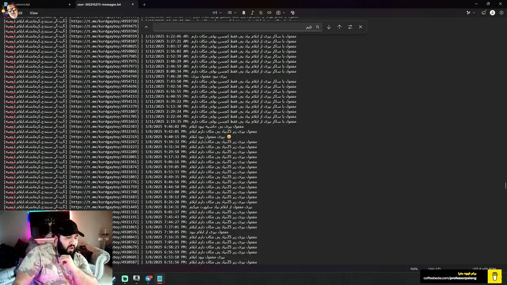Click the coffeebede.com/professorpalang link
The image size is (507, 285).
(x=450, y=278)
